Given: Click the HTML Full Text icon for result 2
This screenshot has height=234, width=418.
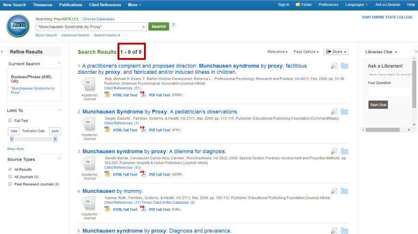Looking at the screenshot, I should [107, 130].
